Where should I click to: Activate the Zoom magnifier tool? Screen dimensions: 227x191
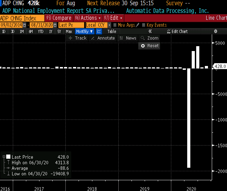point(149,38)
